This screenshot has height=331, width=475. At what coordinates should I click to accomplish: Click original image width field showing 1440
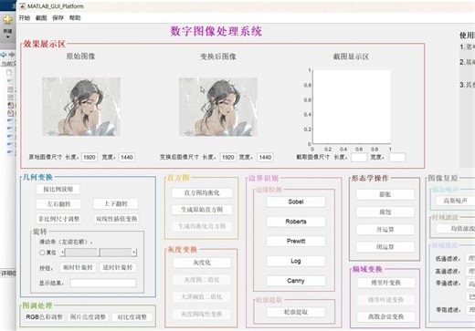(127, 158)
